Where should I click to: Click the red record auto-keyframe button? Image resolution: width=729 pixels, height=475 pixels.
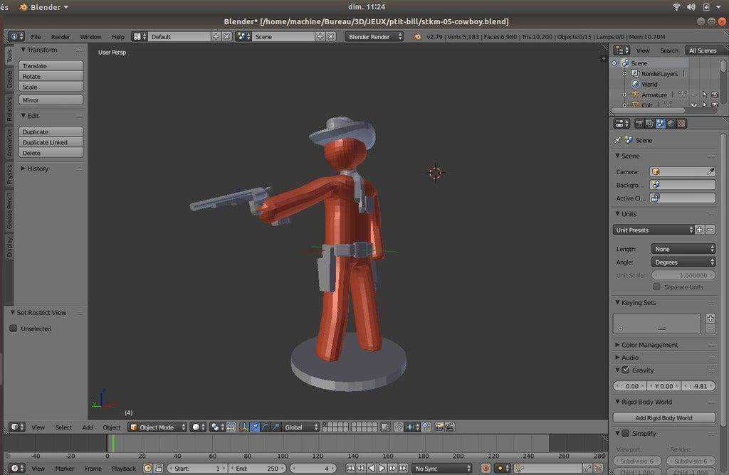[x=486, y=468]
